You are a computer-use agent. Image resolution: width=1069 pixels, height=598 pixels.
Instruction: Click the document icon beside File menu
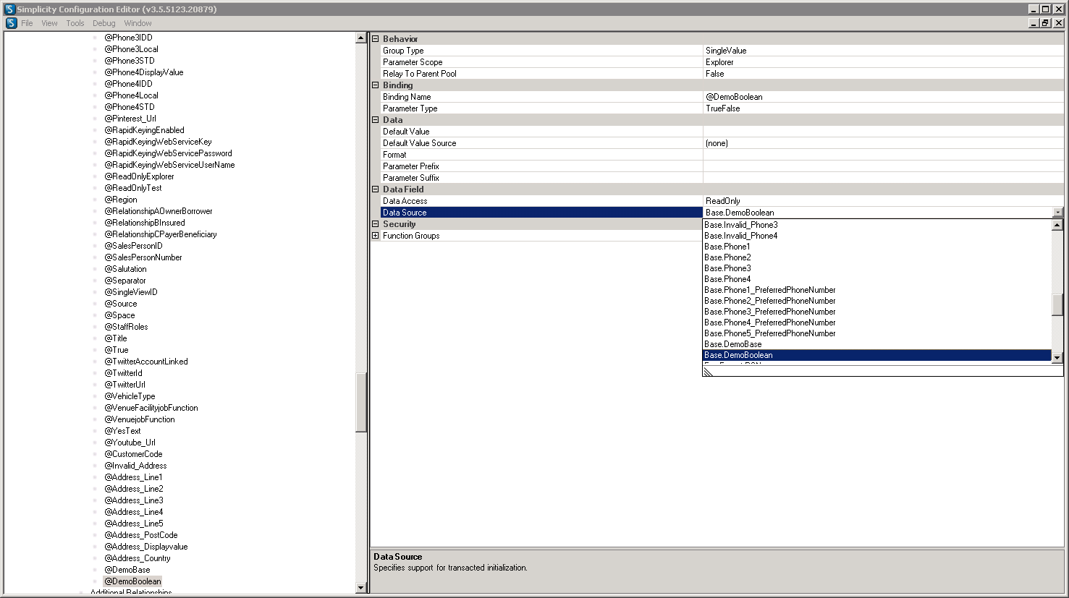pyautogui.click(x=11, y=23)
